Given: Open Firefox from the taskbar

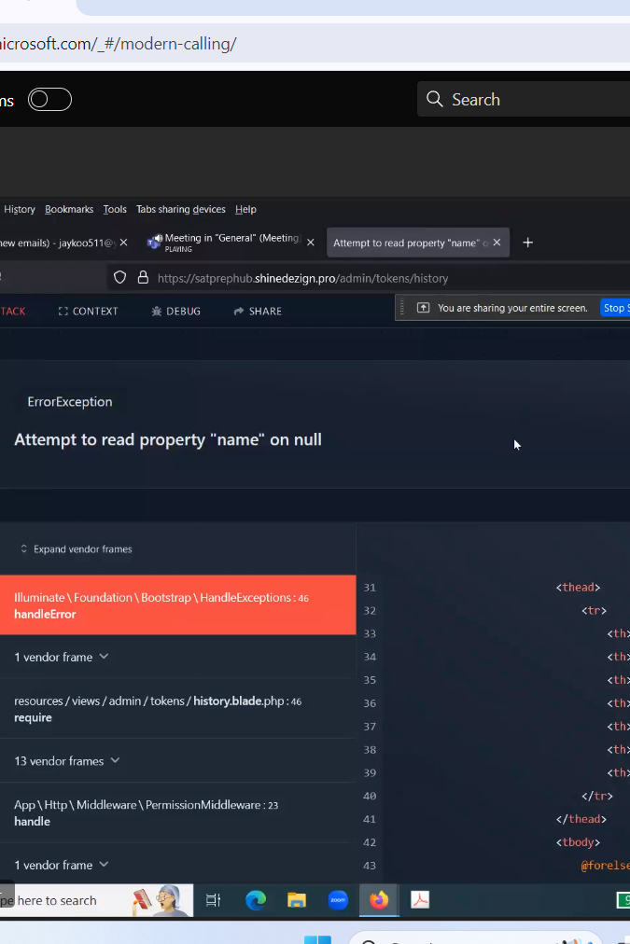Looking at the screenshot, I should point(379,900).
